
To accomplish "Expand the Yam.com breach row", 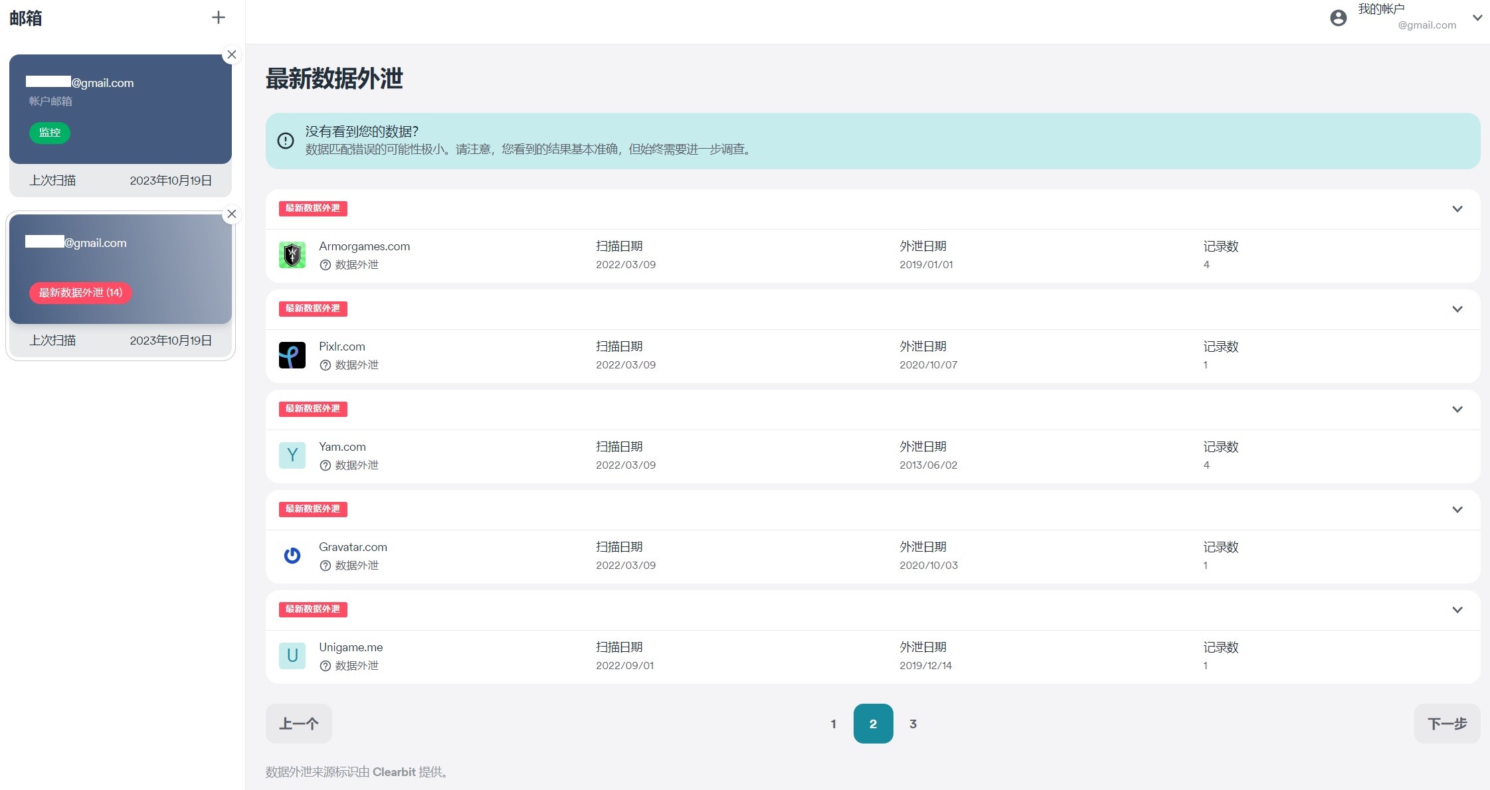I will click(x=1457, y=410).
